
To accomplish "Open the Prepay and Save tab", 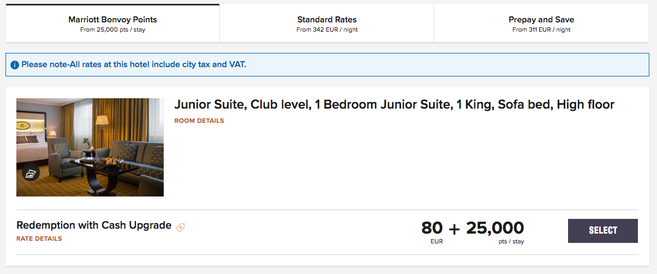I will pyautogui.click(x=541, y=23).
